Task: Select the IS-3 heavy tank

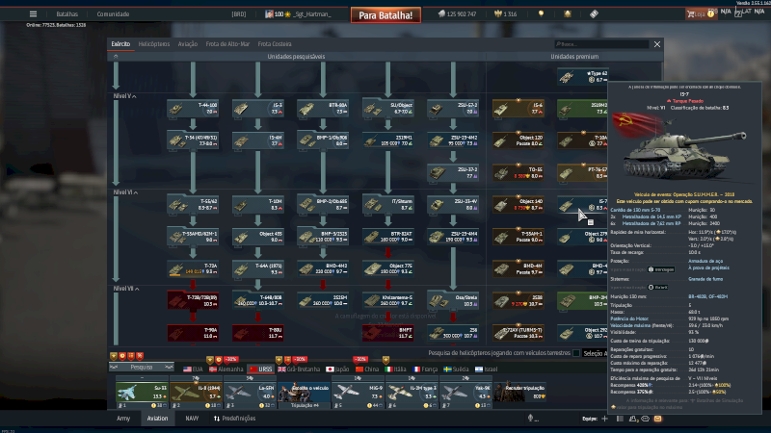Action: pos(258,109)
